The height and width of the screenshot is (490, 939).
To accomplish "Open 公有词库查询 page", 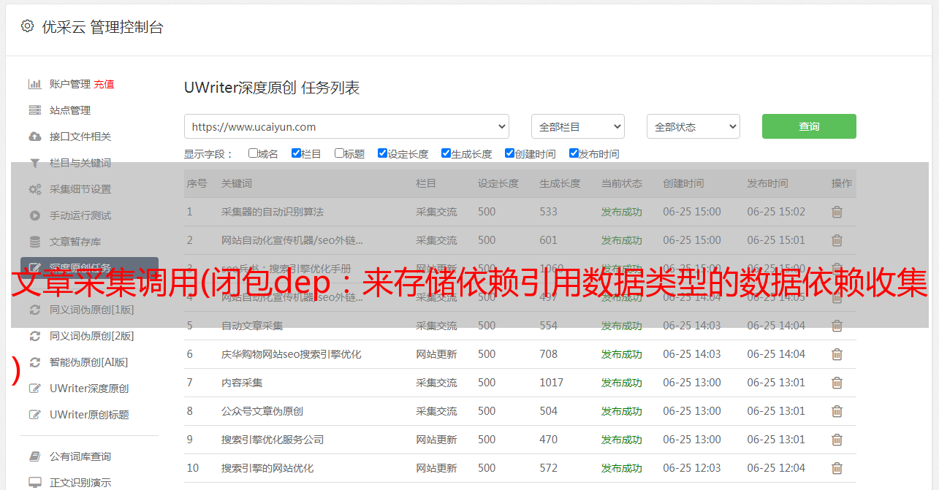I will point(80,456).
